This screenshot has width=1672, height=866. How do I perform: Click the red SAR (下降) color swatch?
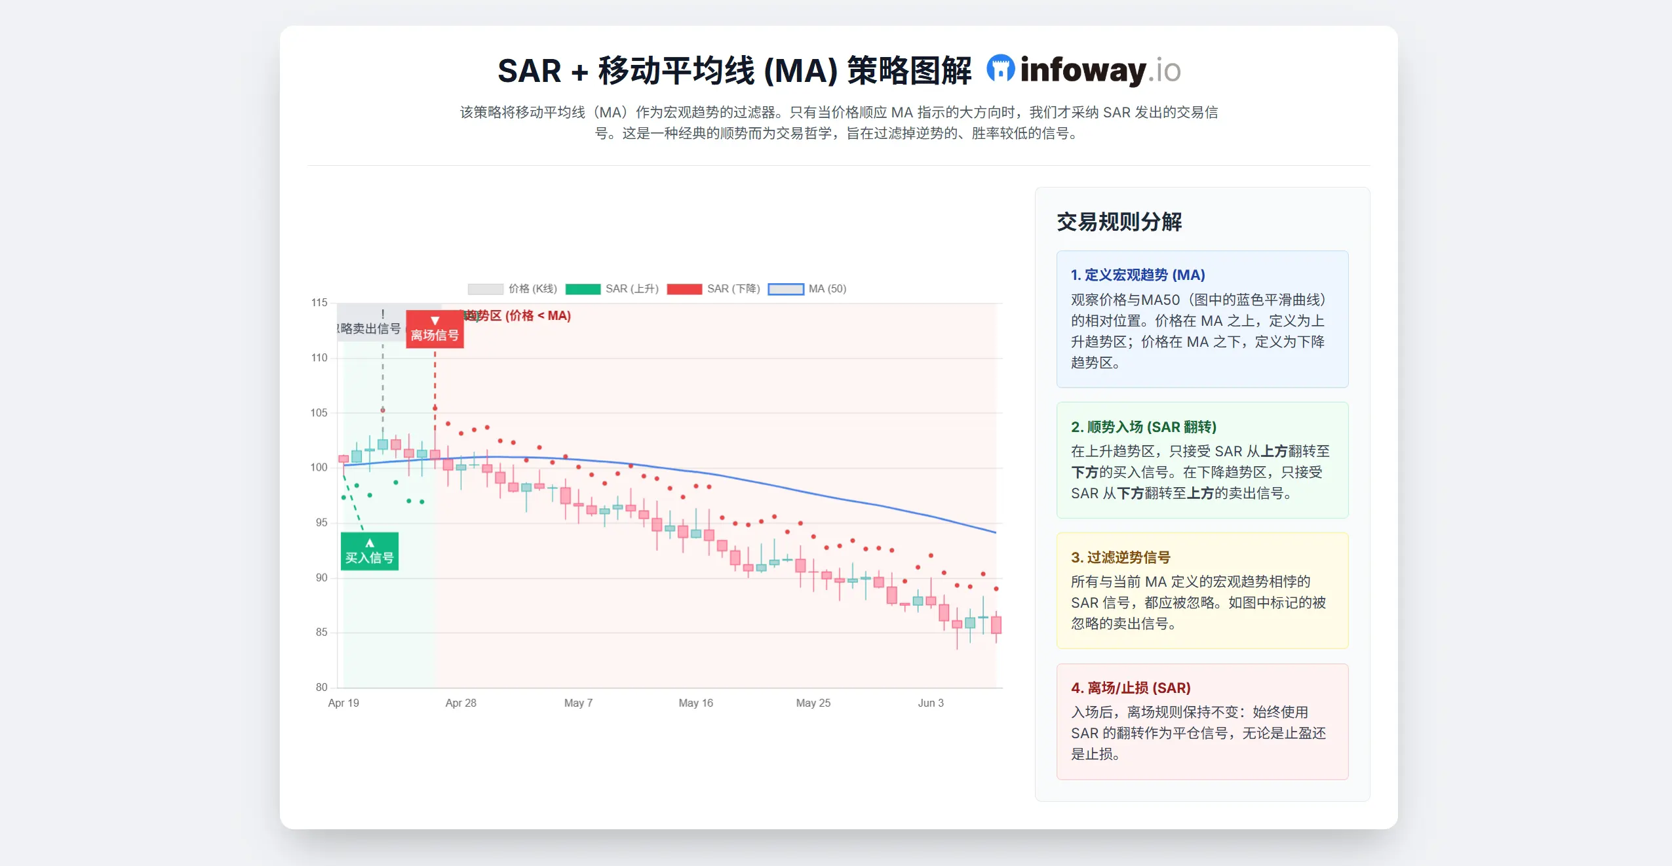(684, 289)
